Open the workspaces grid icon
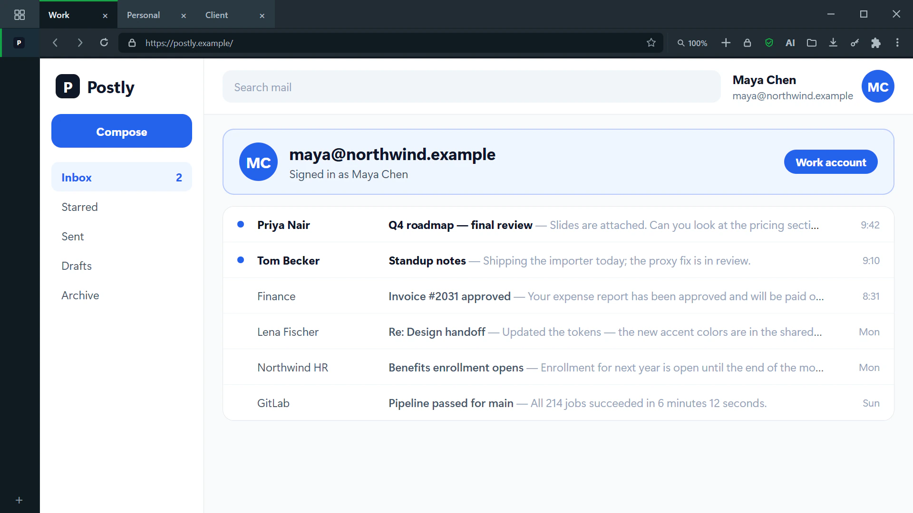The width and height of the screenshot is (913, 513). [19, 15]
